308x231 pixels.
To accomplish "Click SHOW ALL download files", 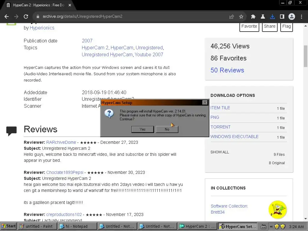I will point(220,152).
